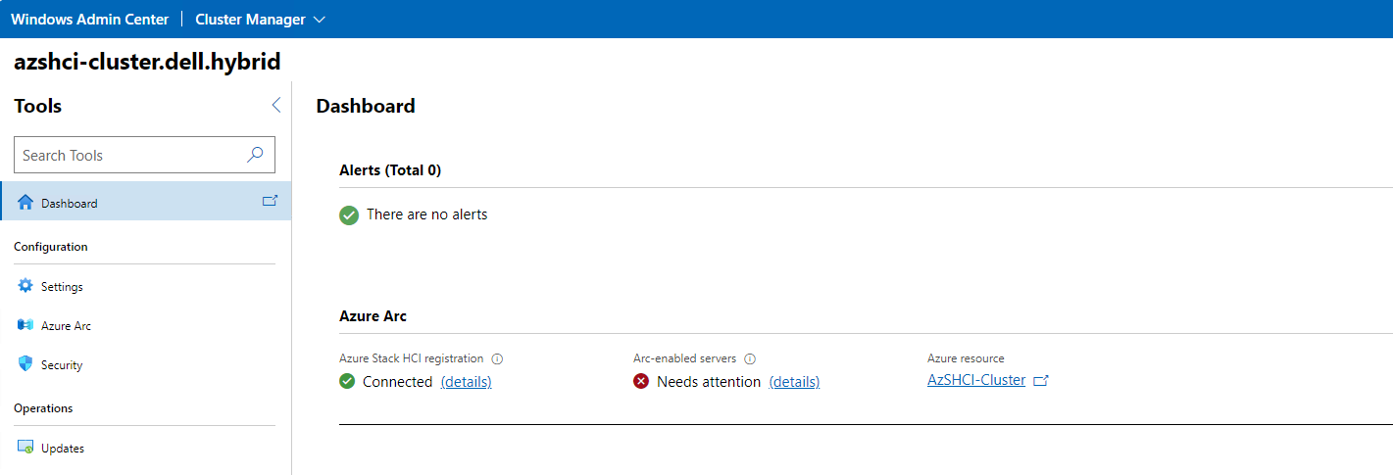The image size is (1393, 475).
Task: Show info for Arc-enabled servers
Action: click(750, 358)
